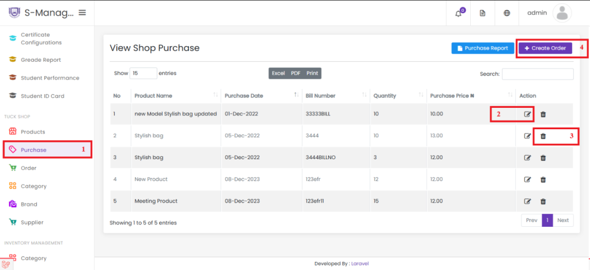
Task: Click the Purchase Report button
Action: click(483, 48)
